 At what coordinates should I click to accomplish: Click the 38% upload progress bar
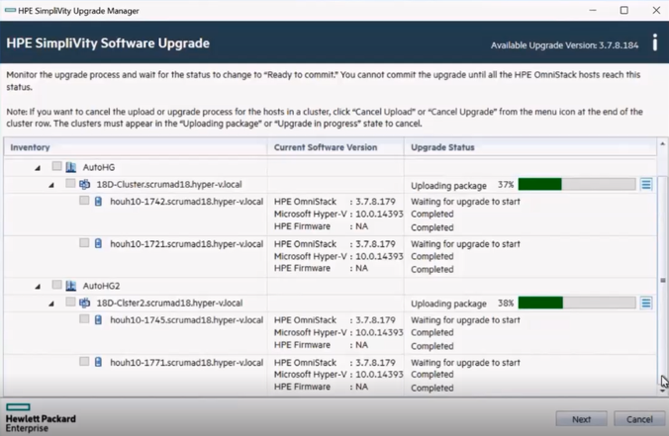pyautogui.click(x=577, y=303)
